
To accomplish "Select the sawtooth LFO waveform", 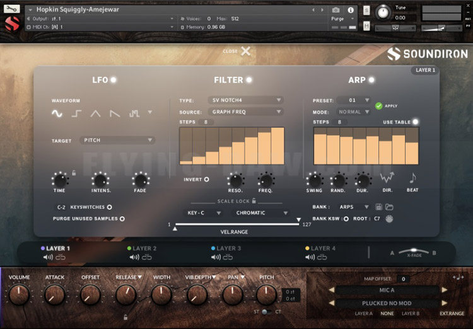I will 115,113.
